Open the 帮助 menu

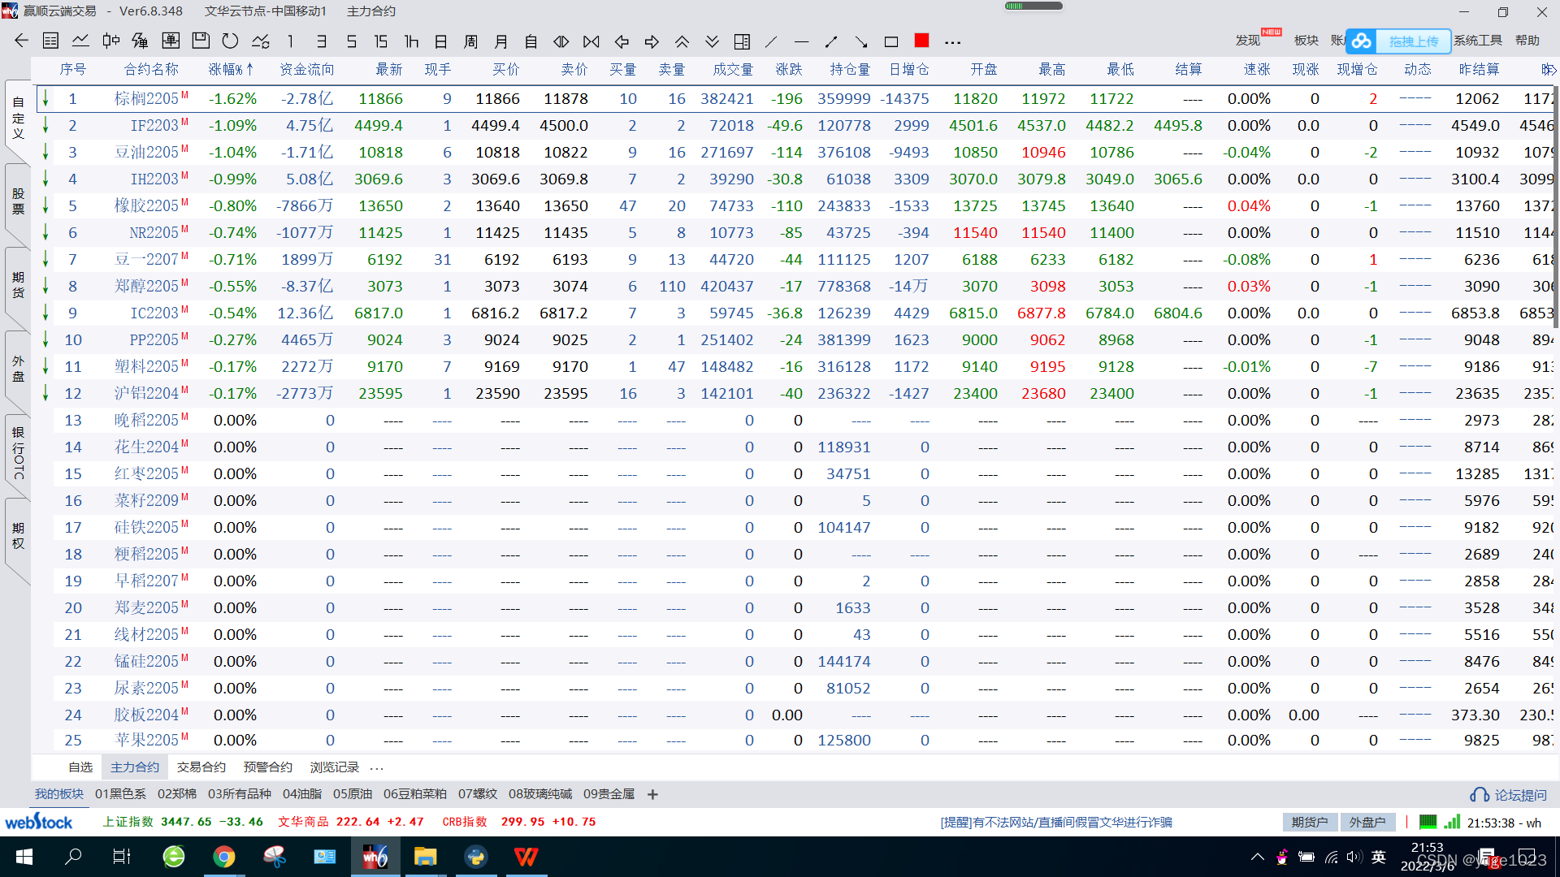1527,41
